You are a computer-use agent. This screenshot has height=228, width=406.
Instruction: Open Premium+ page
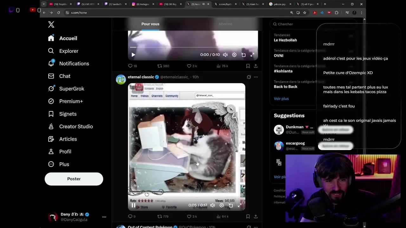[x=65, y=101]
